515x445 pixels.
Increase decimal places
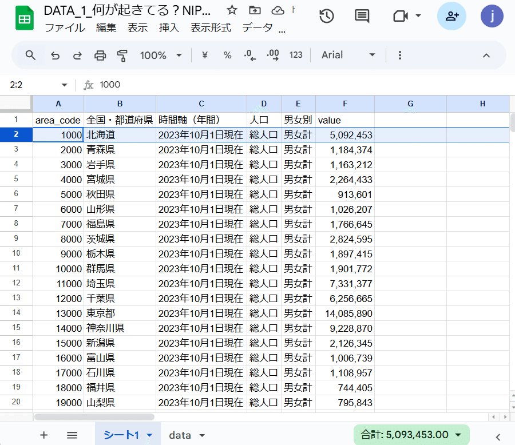[273, 55]
